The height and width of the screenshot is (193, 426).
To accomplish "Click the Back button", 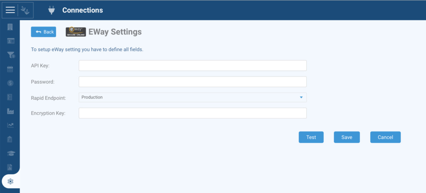I will coord(43,32).
